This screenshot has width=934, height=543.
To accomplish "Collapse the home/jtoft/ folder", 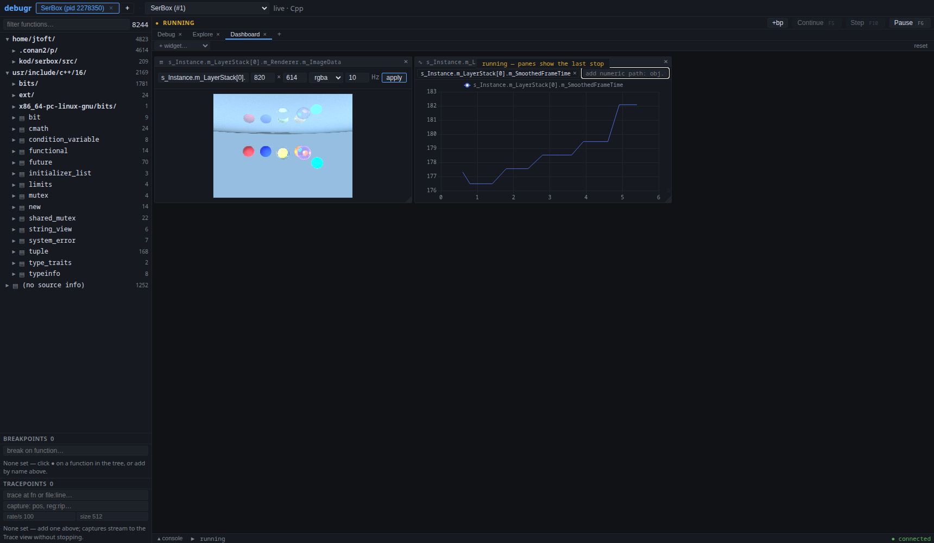I will [x=7, y=39].
